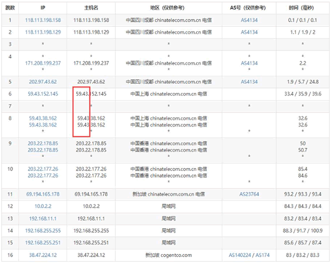Screen dimensions: 331x263
Task: Click the 跳数 column header
Action: pos(10,8)
